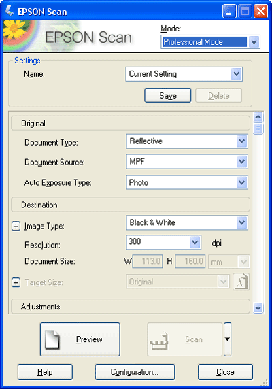
Task: Click the EPSON Scan title bar icon
Action: click(10, 11)
